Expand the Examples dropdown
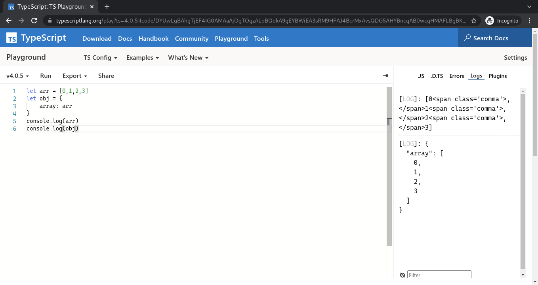Viewport: 538px width, 285px height. (x=142, y=57)
